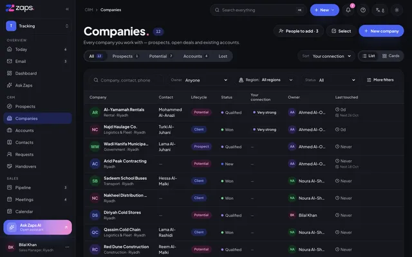
Task: Open More filters
Action: point(380,80)
